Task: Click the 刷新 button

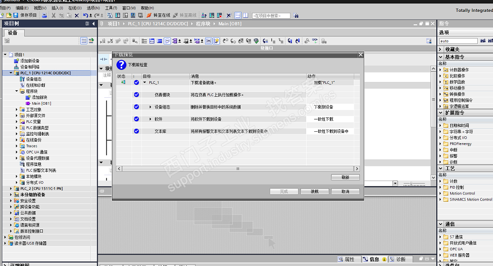Action: [345, 177]
